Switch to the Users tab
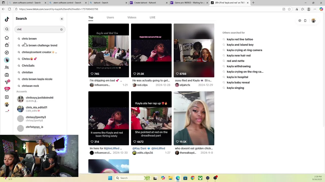The image size is (325, 182). coord(110,17)
